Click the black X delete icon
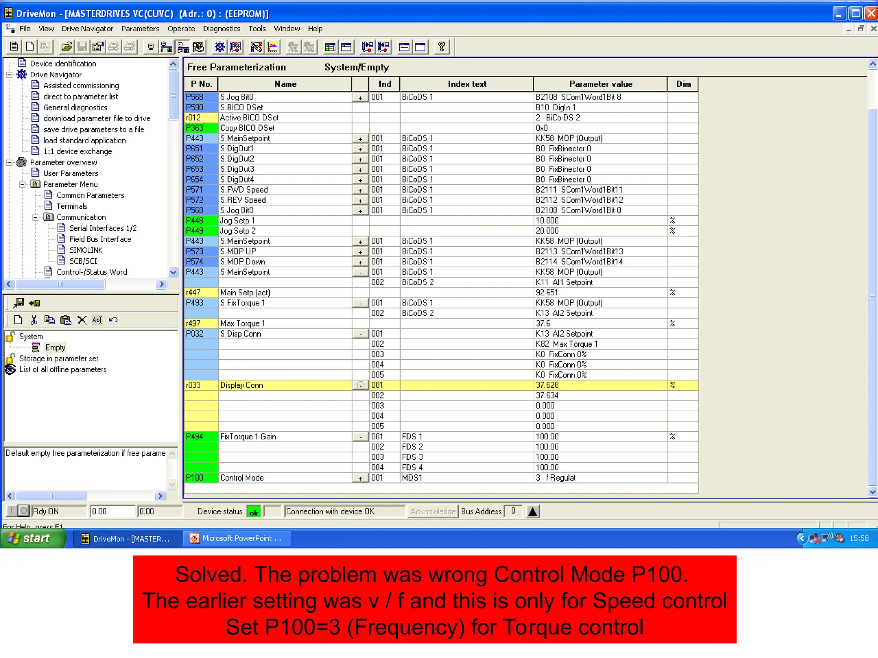878x658 pixels. click(x=82, y=320)
